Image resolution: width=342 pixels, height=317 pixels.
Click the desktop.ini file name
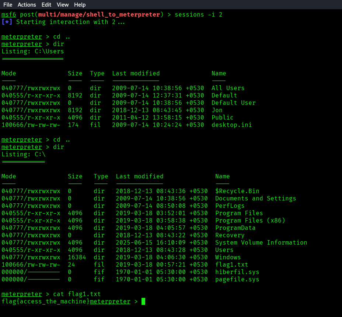(231, 125)
